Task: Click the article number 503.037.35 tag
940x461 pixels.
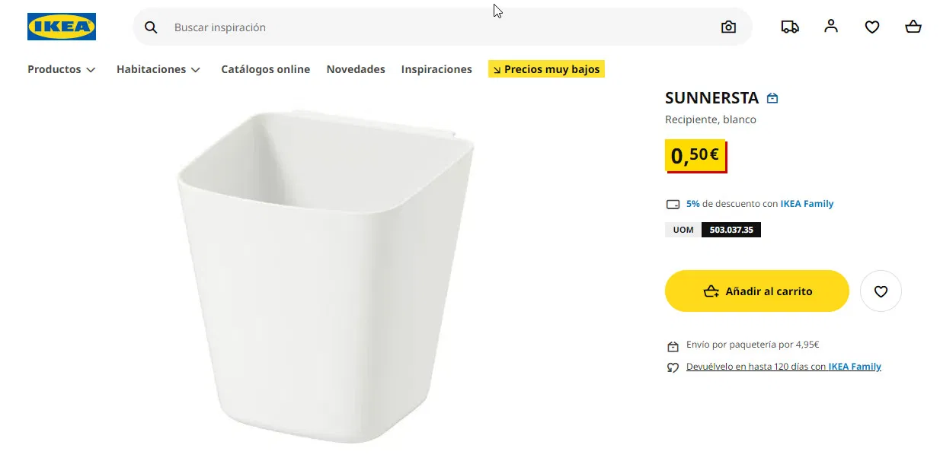Action: (x=731, y=229)
